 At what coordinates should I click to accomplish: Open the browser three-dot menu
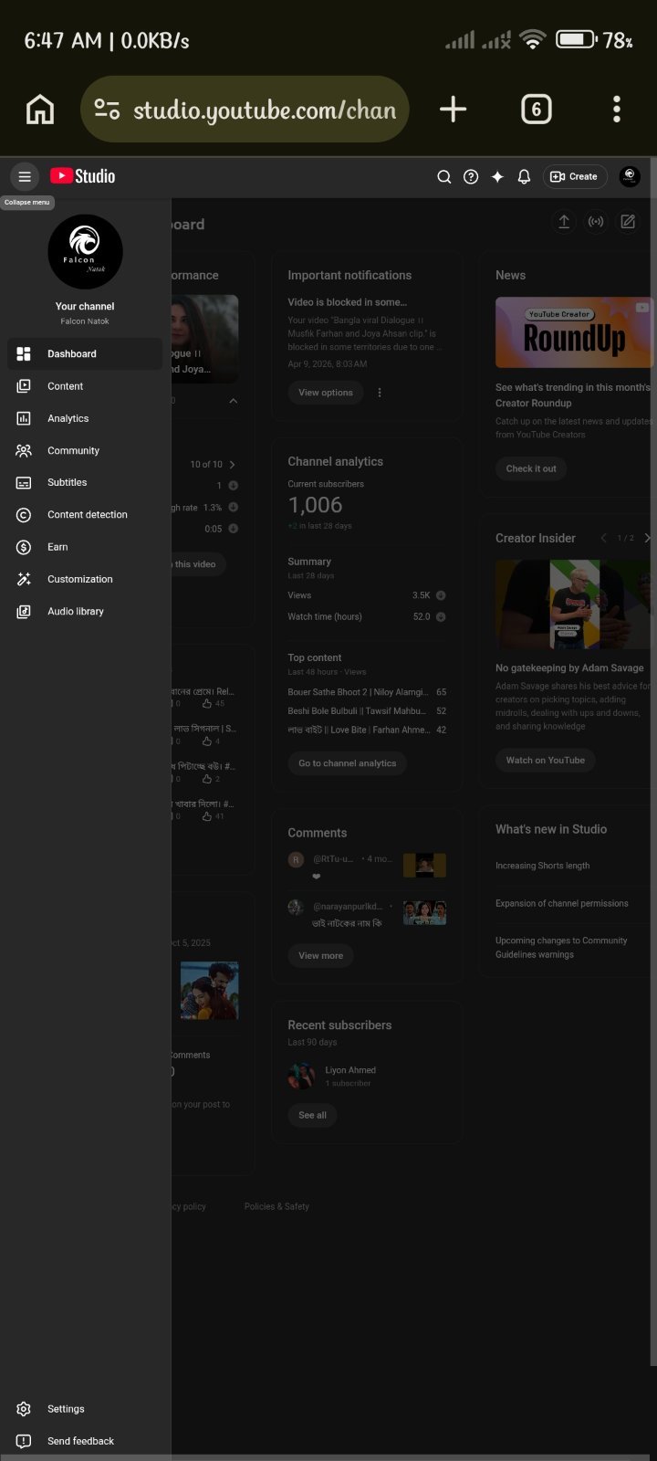point(617,110)
